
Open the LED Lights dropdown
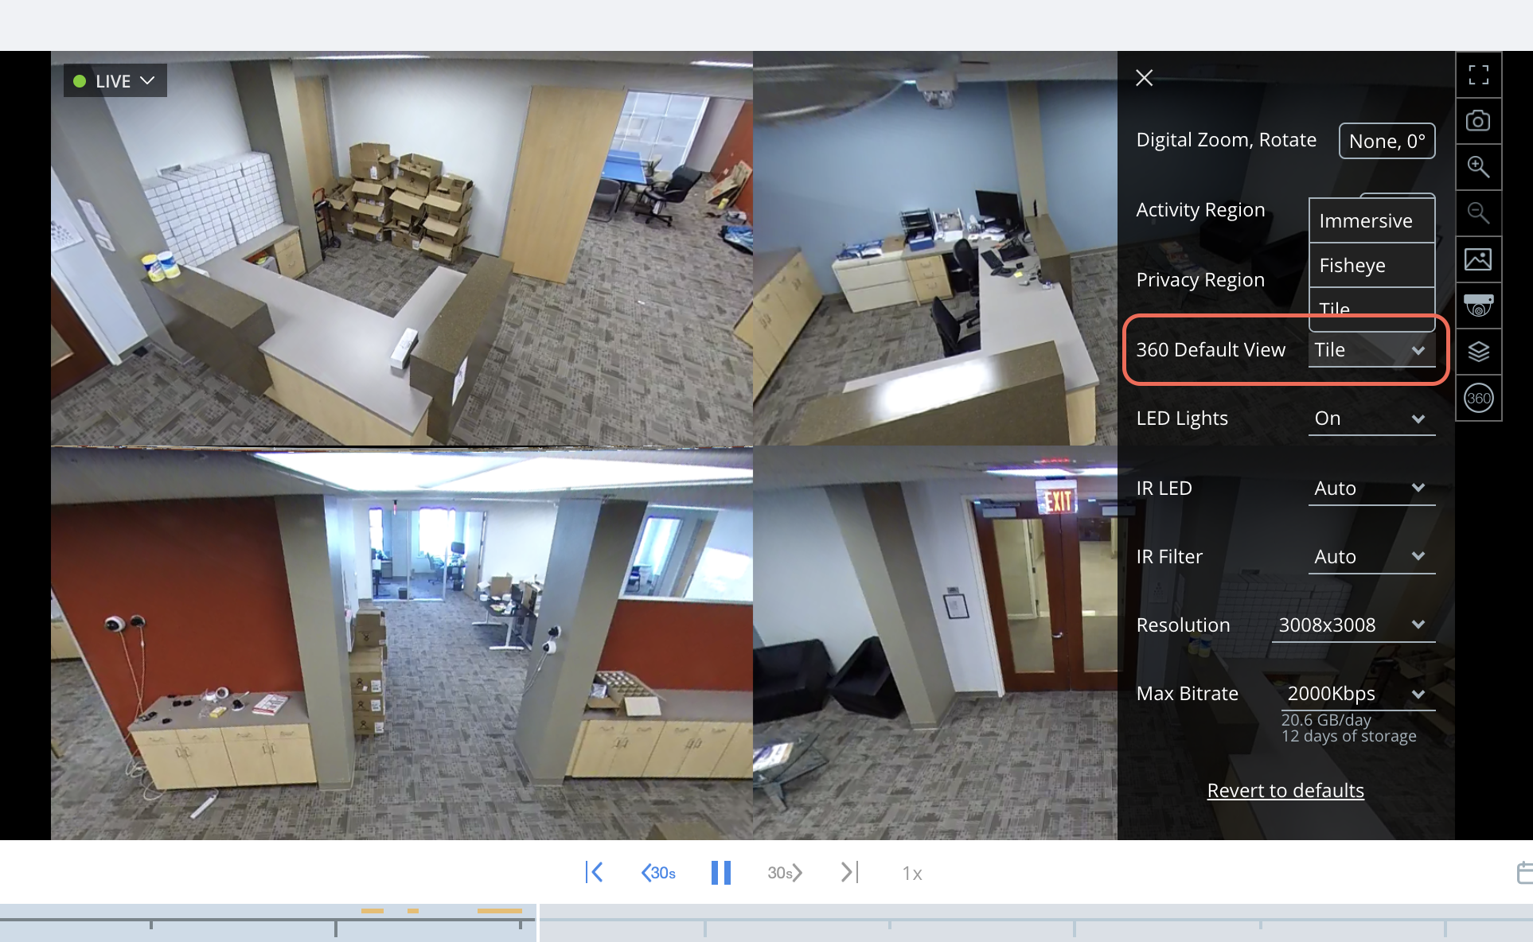click(x=1372, y=418)
